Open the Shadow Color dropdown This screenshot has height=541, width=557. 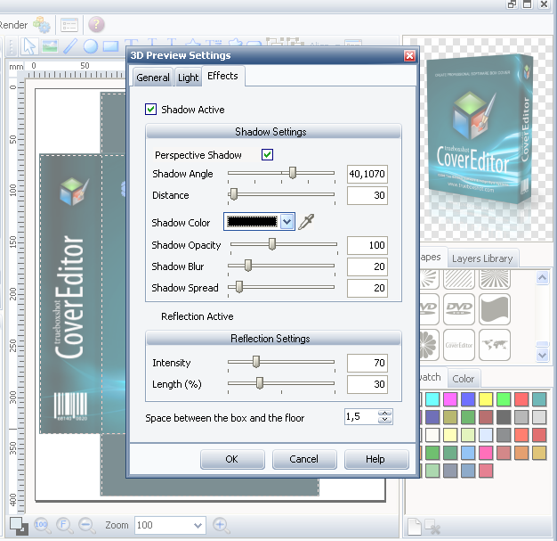point(287,222)
